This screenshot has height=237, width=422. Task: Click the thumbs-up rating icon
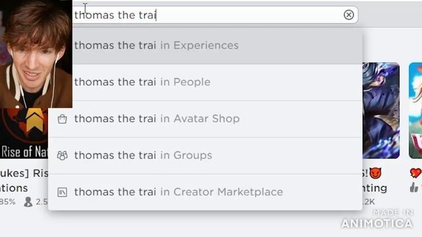[414, 187]
